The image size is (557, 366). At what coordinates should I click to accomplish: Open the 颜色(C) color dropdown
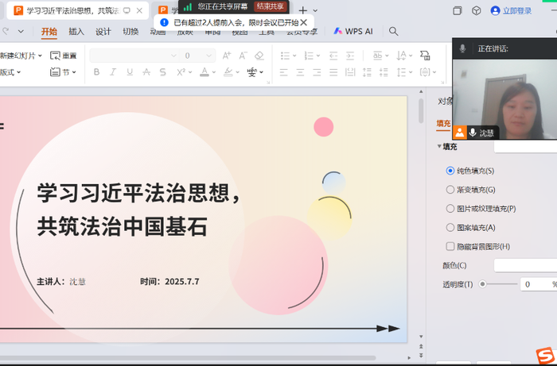pyautogui.click(x=524, y=265)
